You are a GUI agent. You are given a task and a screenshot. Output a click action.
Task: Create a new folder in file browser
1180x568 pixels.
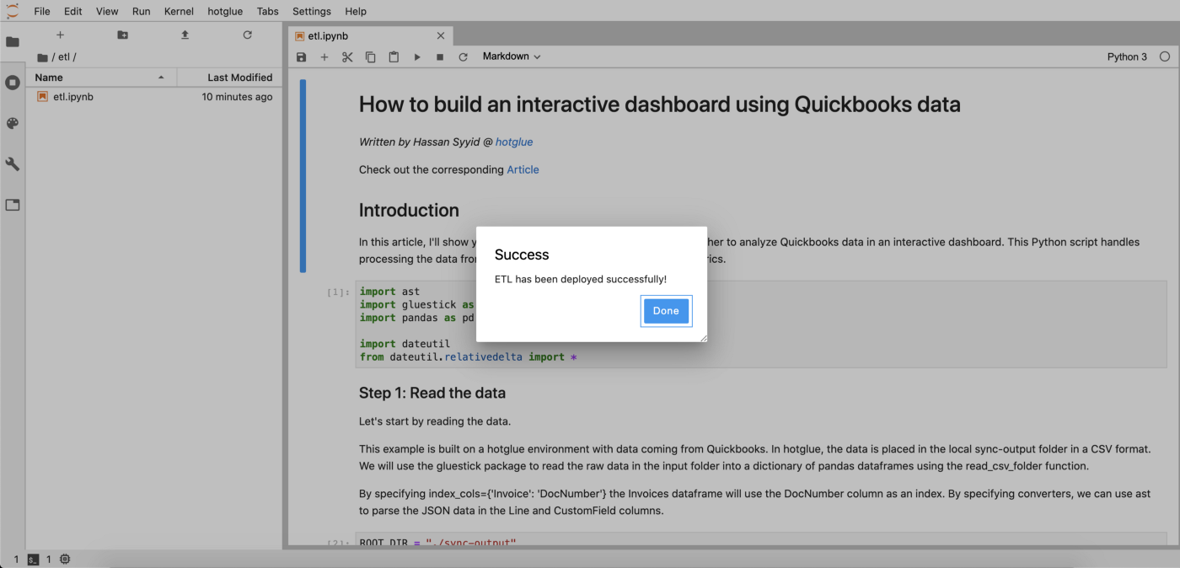[122, 35]
